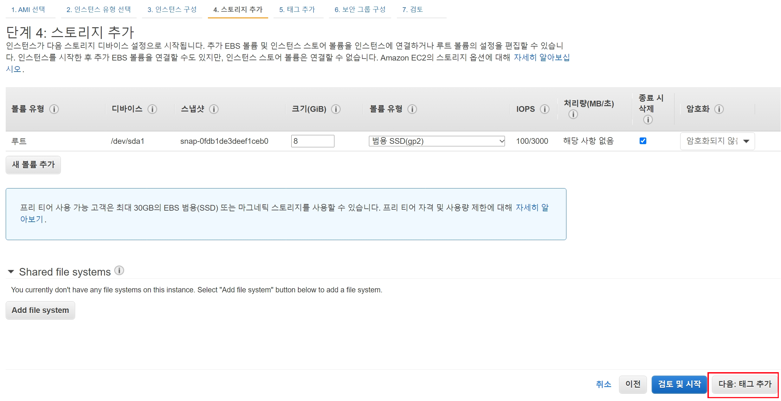Click info icon beside 디바이스 column header
The image size is (781, 401).
point(152,109)
